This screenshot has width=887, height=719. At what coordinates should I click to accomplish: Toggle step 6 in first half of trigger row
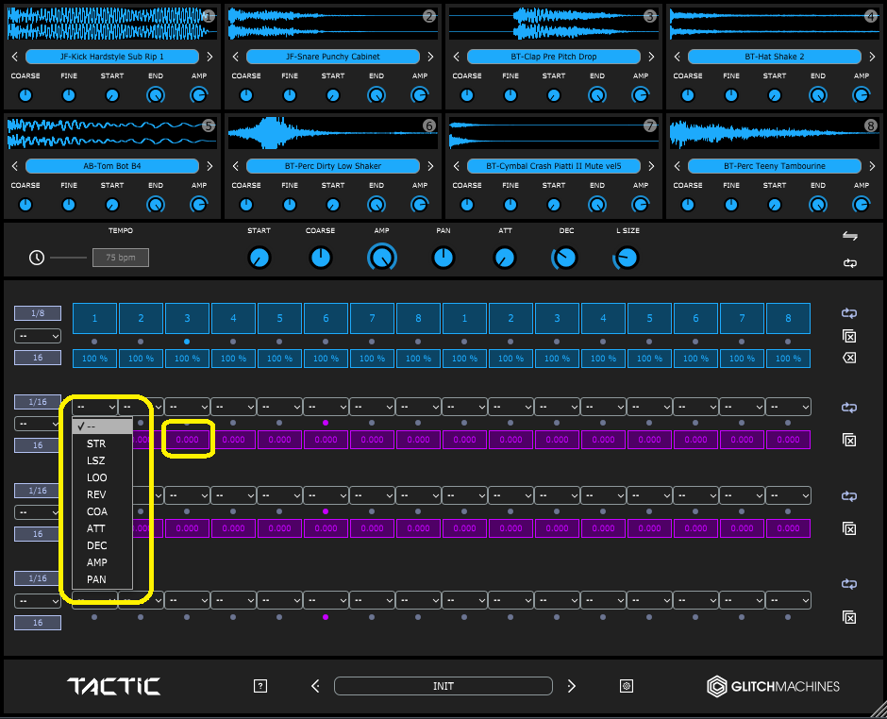[x=326, y=319]
